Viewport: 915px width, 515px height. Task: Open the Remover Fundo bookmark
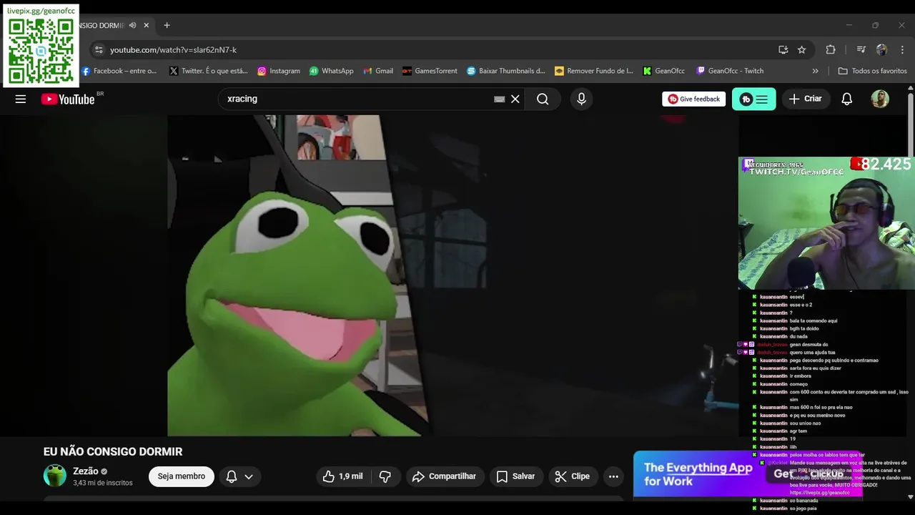pos(594,71)
